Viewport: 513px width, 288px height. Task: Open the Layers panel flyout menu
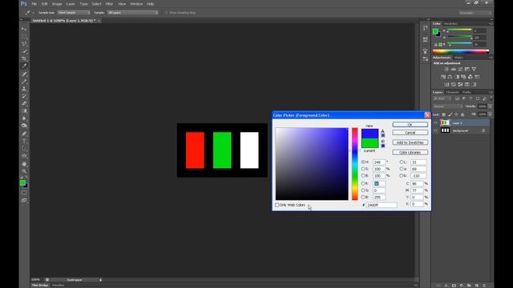(x=491, y=93)
